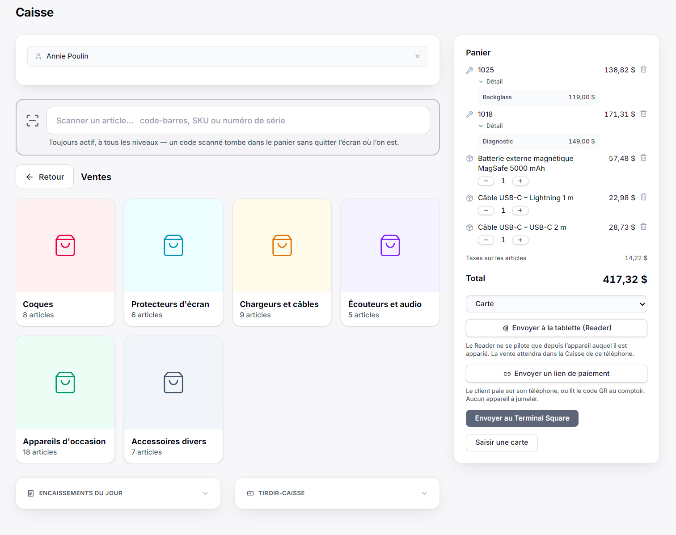Delete Batterie externe magnétique from cart
This screenshot has width=676, height=535.
643,158
